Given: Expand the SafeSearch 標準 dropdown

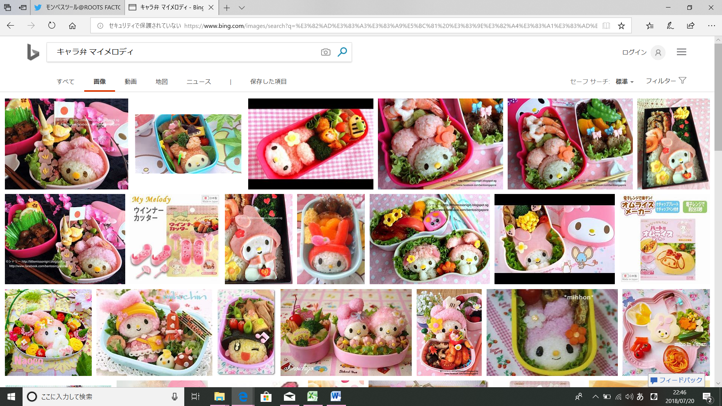Looking at the screenshot, I should 625,82.
